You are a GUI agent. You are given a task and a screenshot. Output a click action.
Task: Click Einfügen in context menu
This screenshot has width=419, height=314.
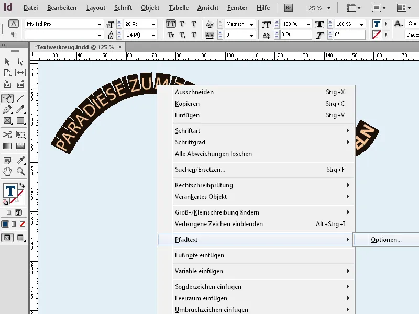click(x=257, y=115)
